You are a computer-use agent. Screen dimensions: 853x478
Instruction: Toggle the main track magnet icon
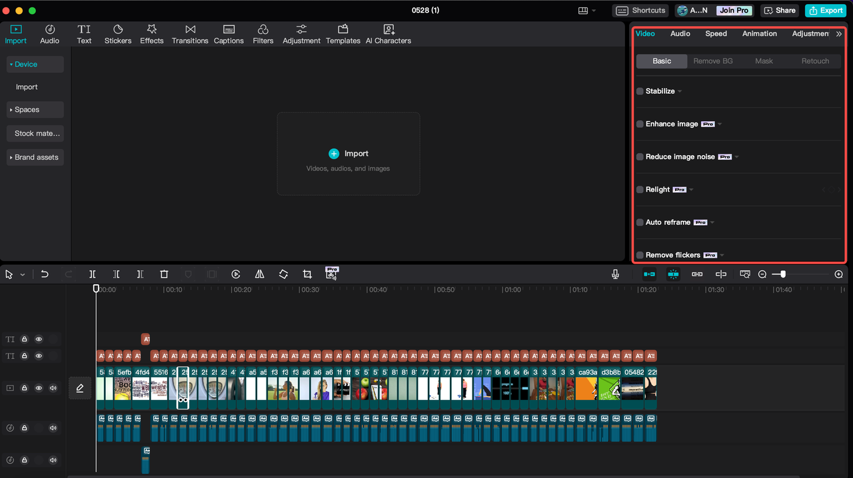point(649,274)
